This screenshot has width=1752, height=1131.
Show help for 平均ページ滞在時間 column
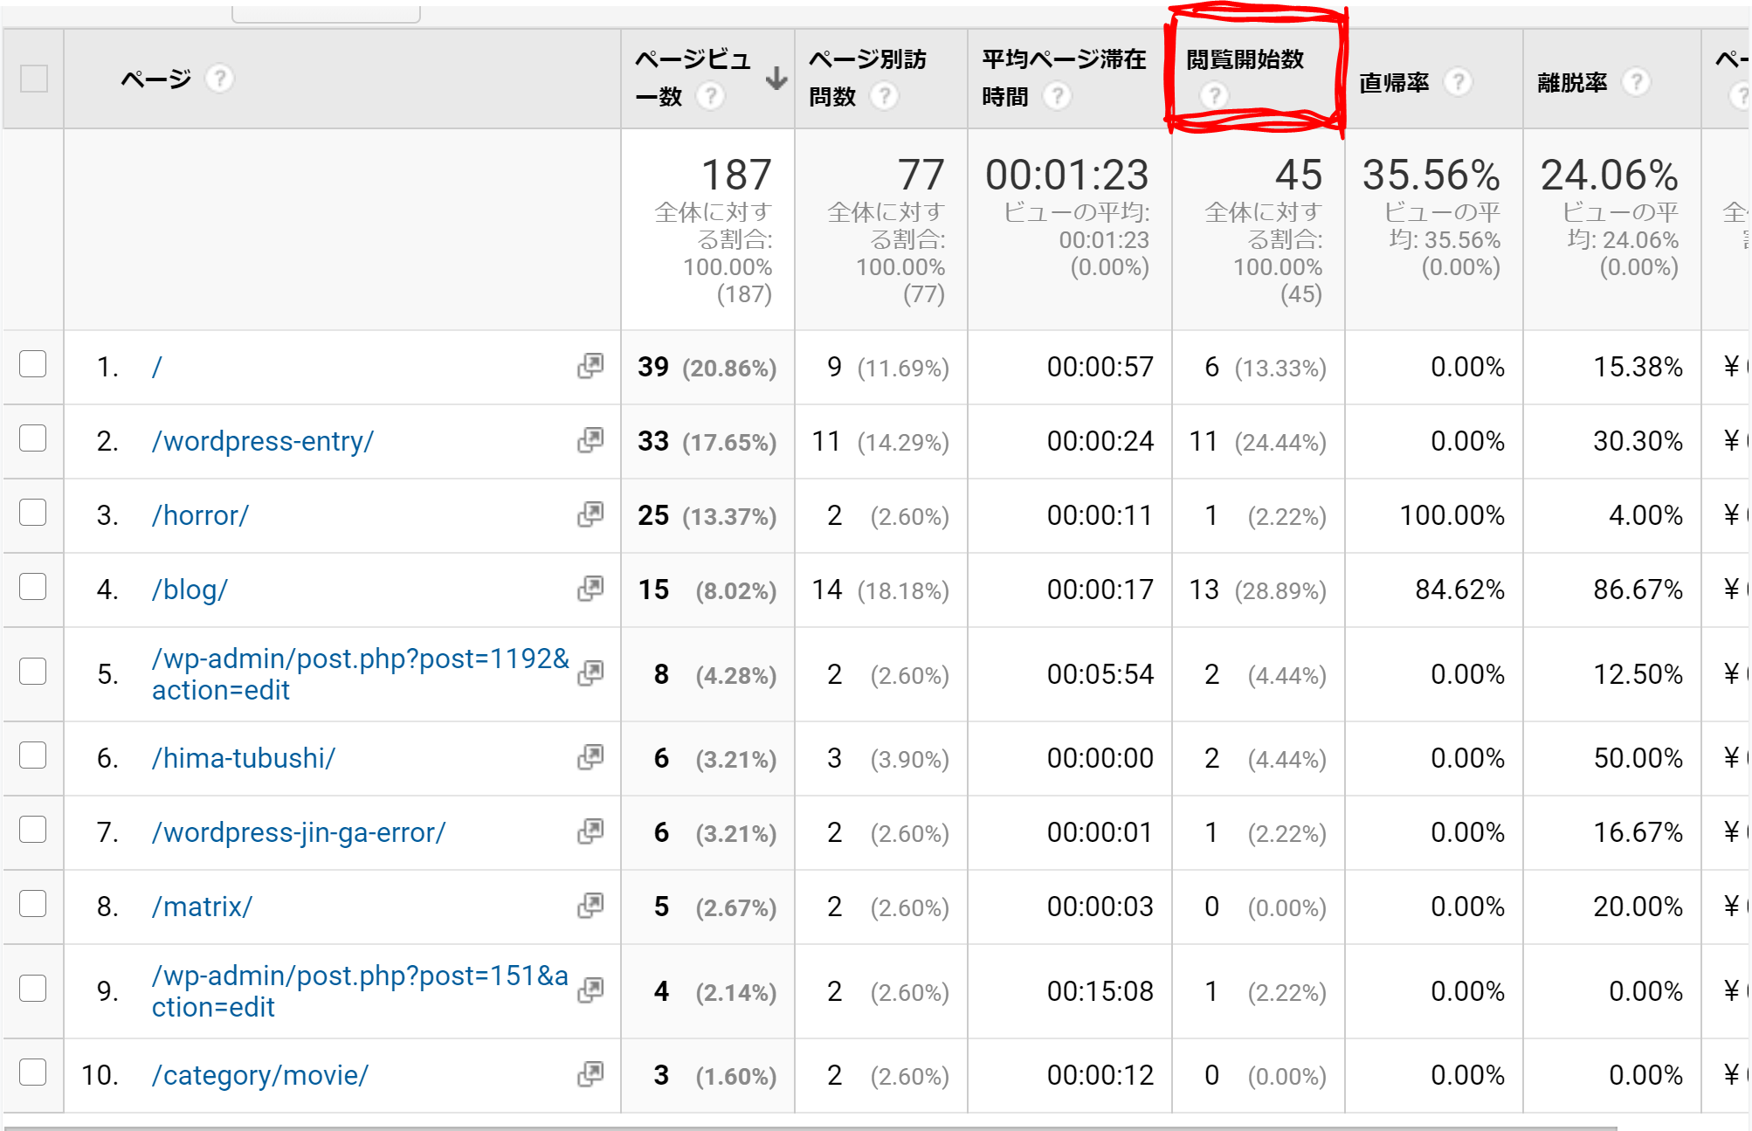coord(1057,96)
